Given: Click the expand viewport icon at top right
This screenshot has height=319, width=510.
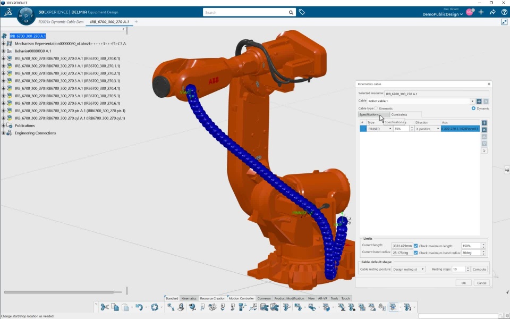Looking at the screenshot, I should pyautogui.click(x=504, y=22).
